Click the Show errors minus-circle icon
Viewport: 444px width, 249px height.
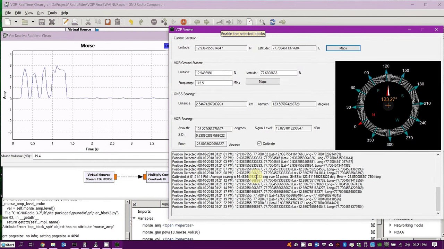[x=154, y=22]
